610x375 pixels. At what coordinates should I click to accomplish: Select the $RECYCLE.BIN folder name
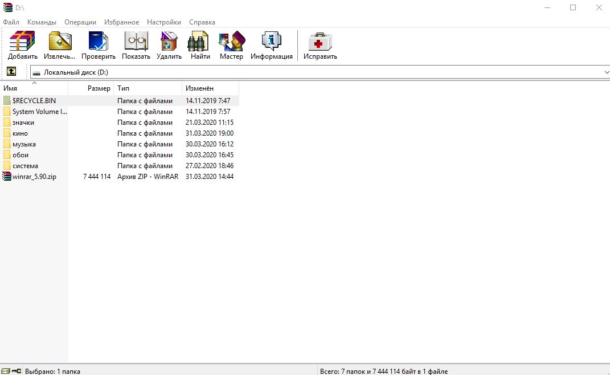pyautogui.click(x=34, y=100)
